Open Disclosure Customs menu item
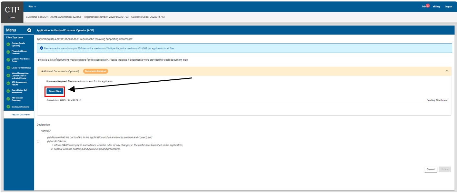Viewport: 457px width, 193px height. coord(20,107)
